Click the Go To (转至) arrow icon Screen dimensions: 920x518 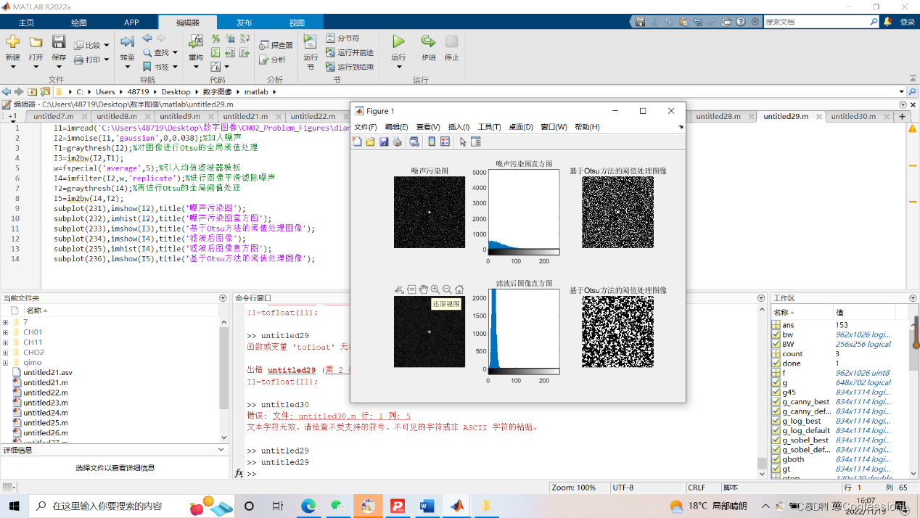(127, 42)
